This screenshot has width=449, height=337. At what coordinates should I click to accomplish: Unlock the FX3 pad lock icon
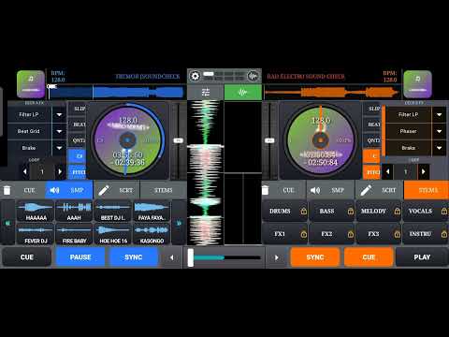(x=398, y=234)
